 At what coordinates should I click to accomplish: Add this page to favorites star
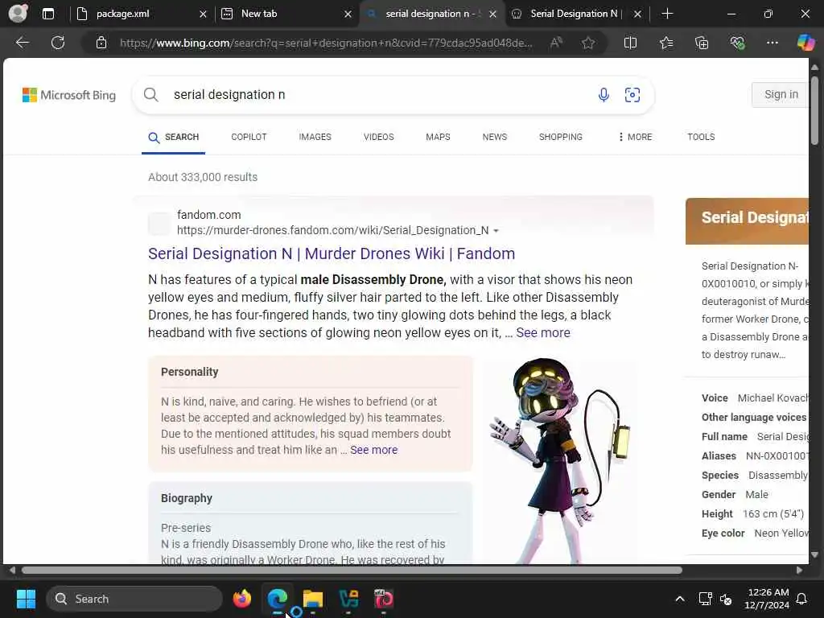pos(588,43)
